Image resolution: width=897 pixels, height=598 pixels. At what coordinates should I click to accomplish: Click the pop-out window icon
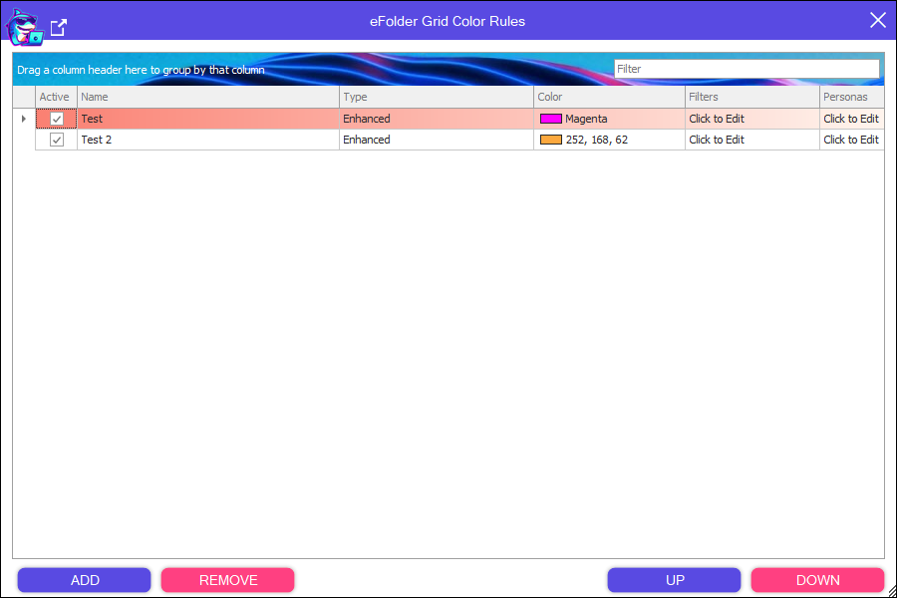click(x=59, y=27)
